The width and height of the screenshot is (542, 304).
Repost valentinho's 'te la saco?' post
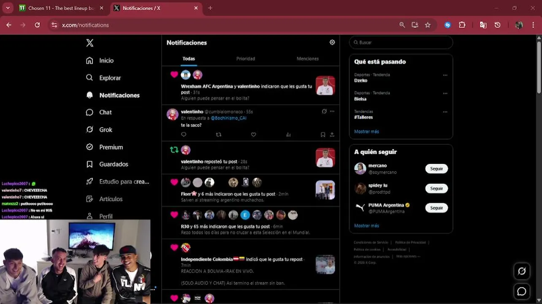click(x=218, y=135)
